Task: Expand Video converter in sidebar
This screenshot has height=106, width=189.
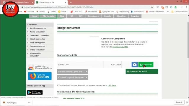Action: pos(37,50)
